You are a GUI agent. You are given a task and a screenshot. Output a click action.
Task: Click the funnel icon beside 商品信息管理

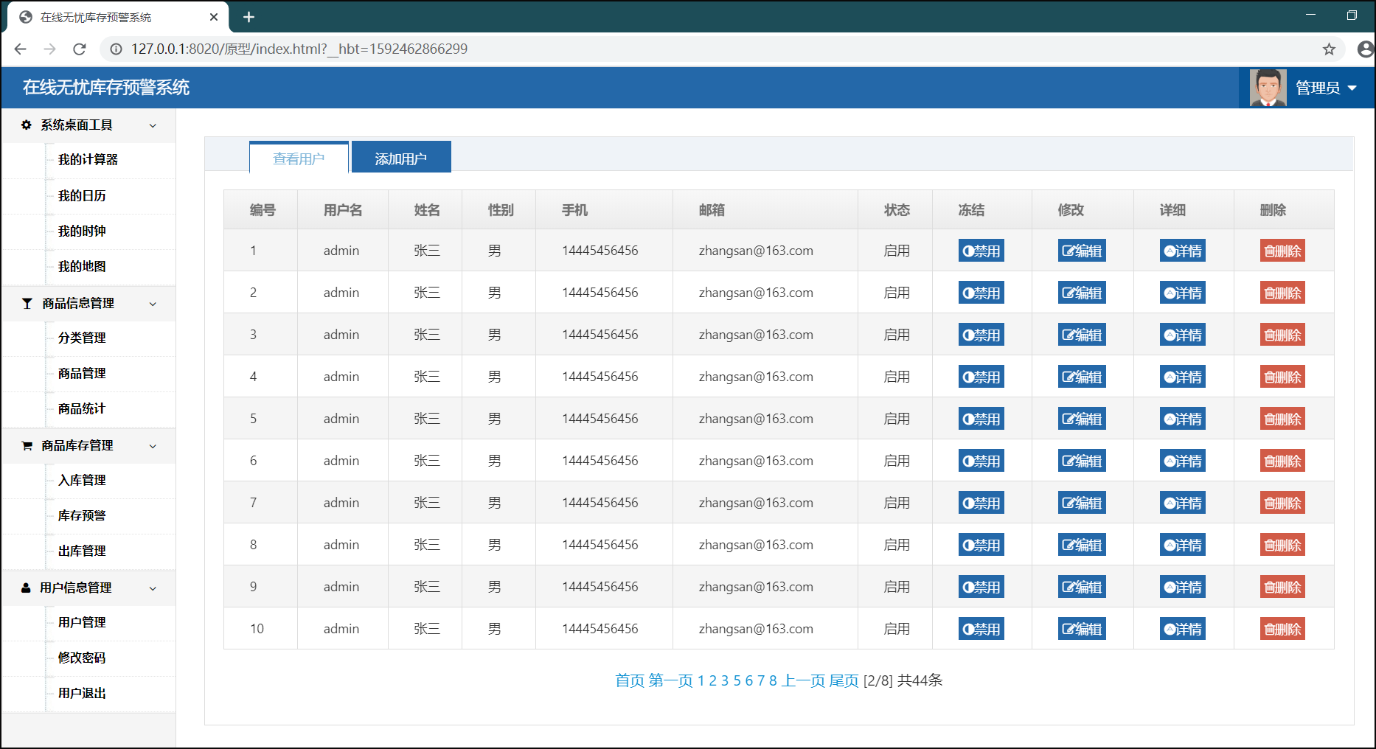tap(27, 303)
